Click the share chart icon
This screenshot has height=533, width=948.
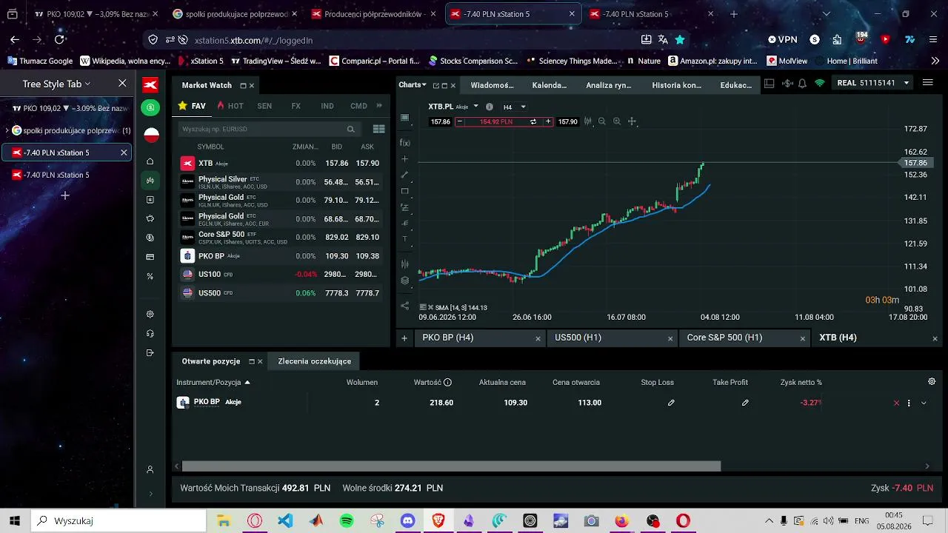tap(404, 306)
